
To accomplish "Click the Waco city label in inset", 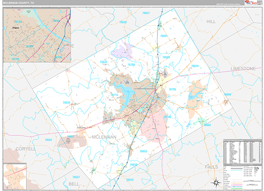I will [15, 28].
